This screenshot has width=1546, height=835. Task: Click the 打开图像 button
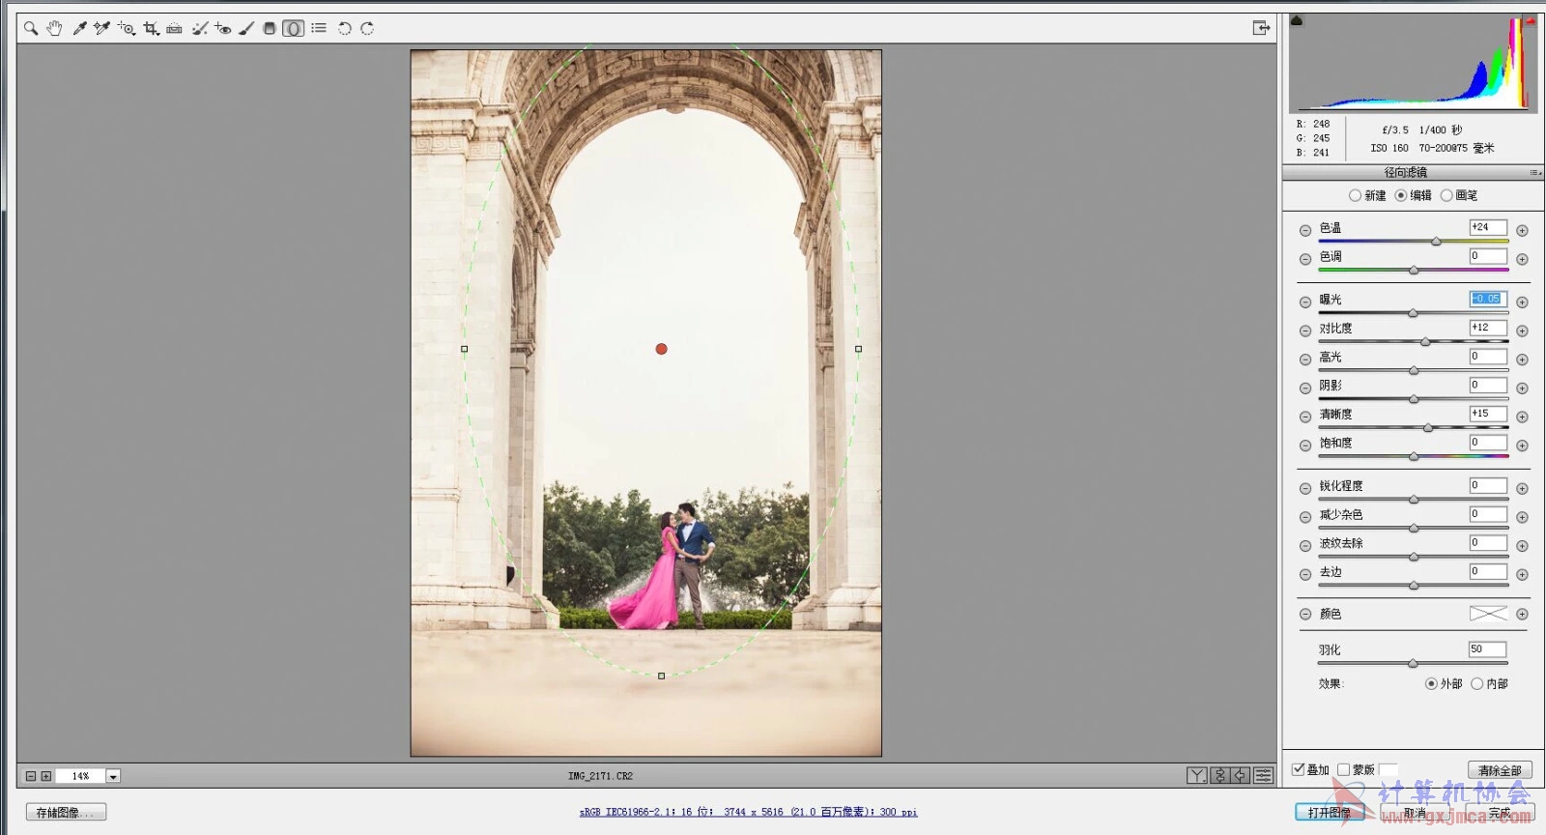point(1330,812)
